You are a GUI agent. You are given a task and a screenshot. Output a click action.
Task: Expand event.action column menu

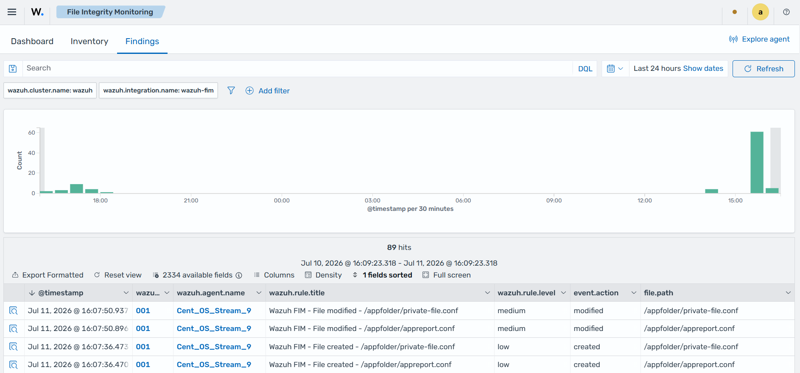tap(634, 293)
